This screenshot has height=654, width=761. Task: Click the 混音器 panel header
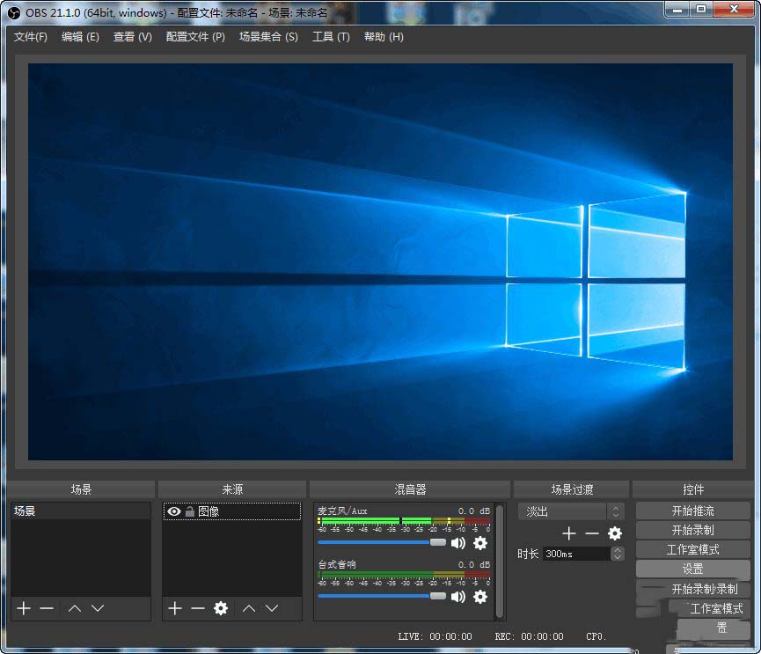point(410,489)
